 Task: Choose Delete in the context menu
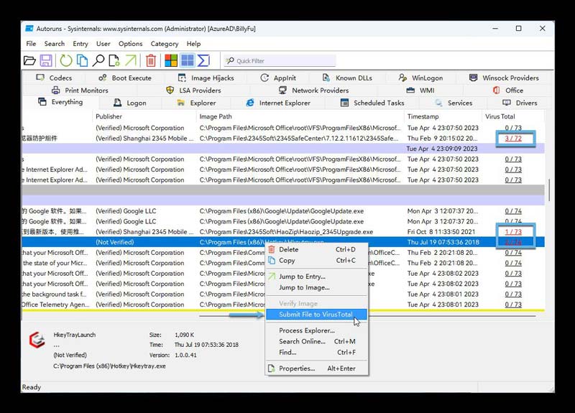pos(316,249)
